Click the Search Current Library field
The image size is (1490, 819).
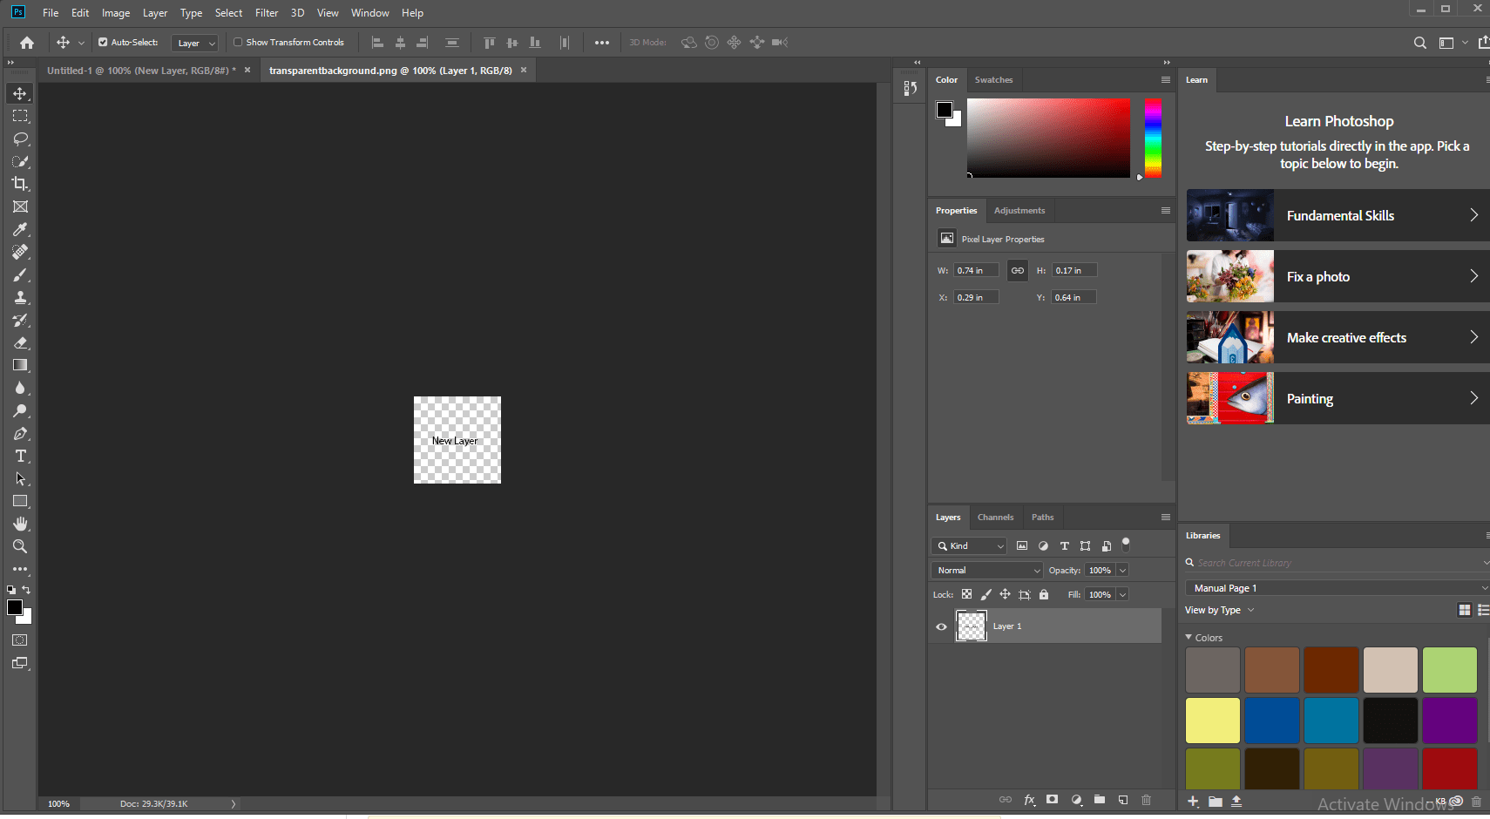pos(1338,563)
